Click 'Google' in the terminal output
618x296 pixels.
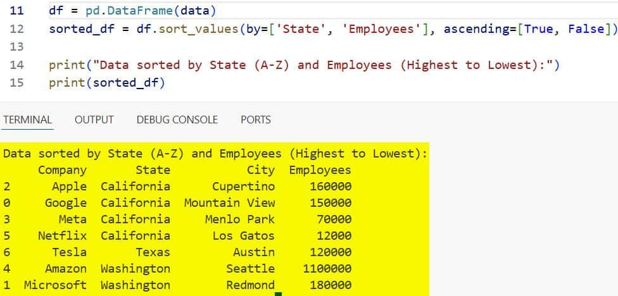(x=66, y=203)
